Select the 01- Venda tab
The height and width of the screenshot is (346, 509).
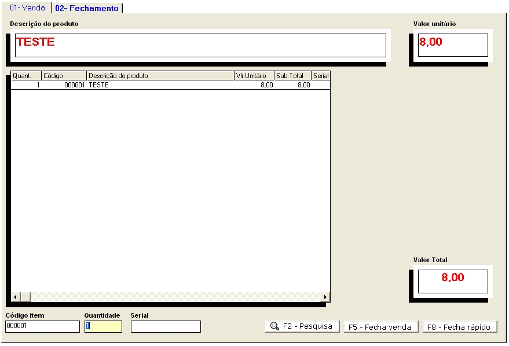tap(27, 8)
